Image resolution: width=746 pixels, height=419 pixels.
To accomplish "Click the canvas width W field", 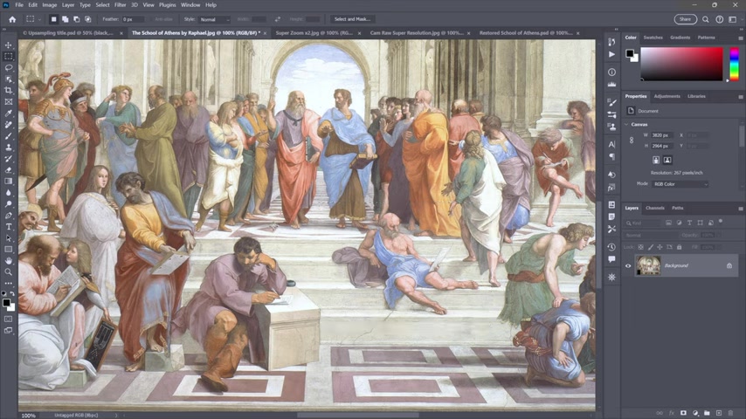I will [662, 135].
